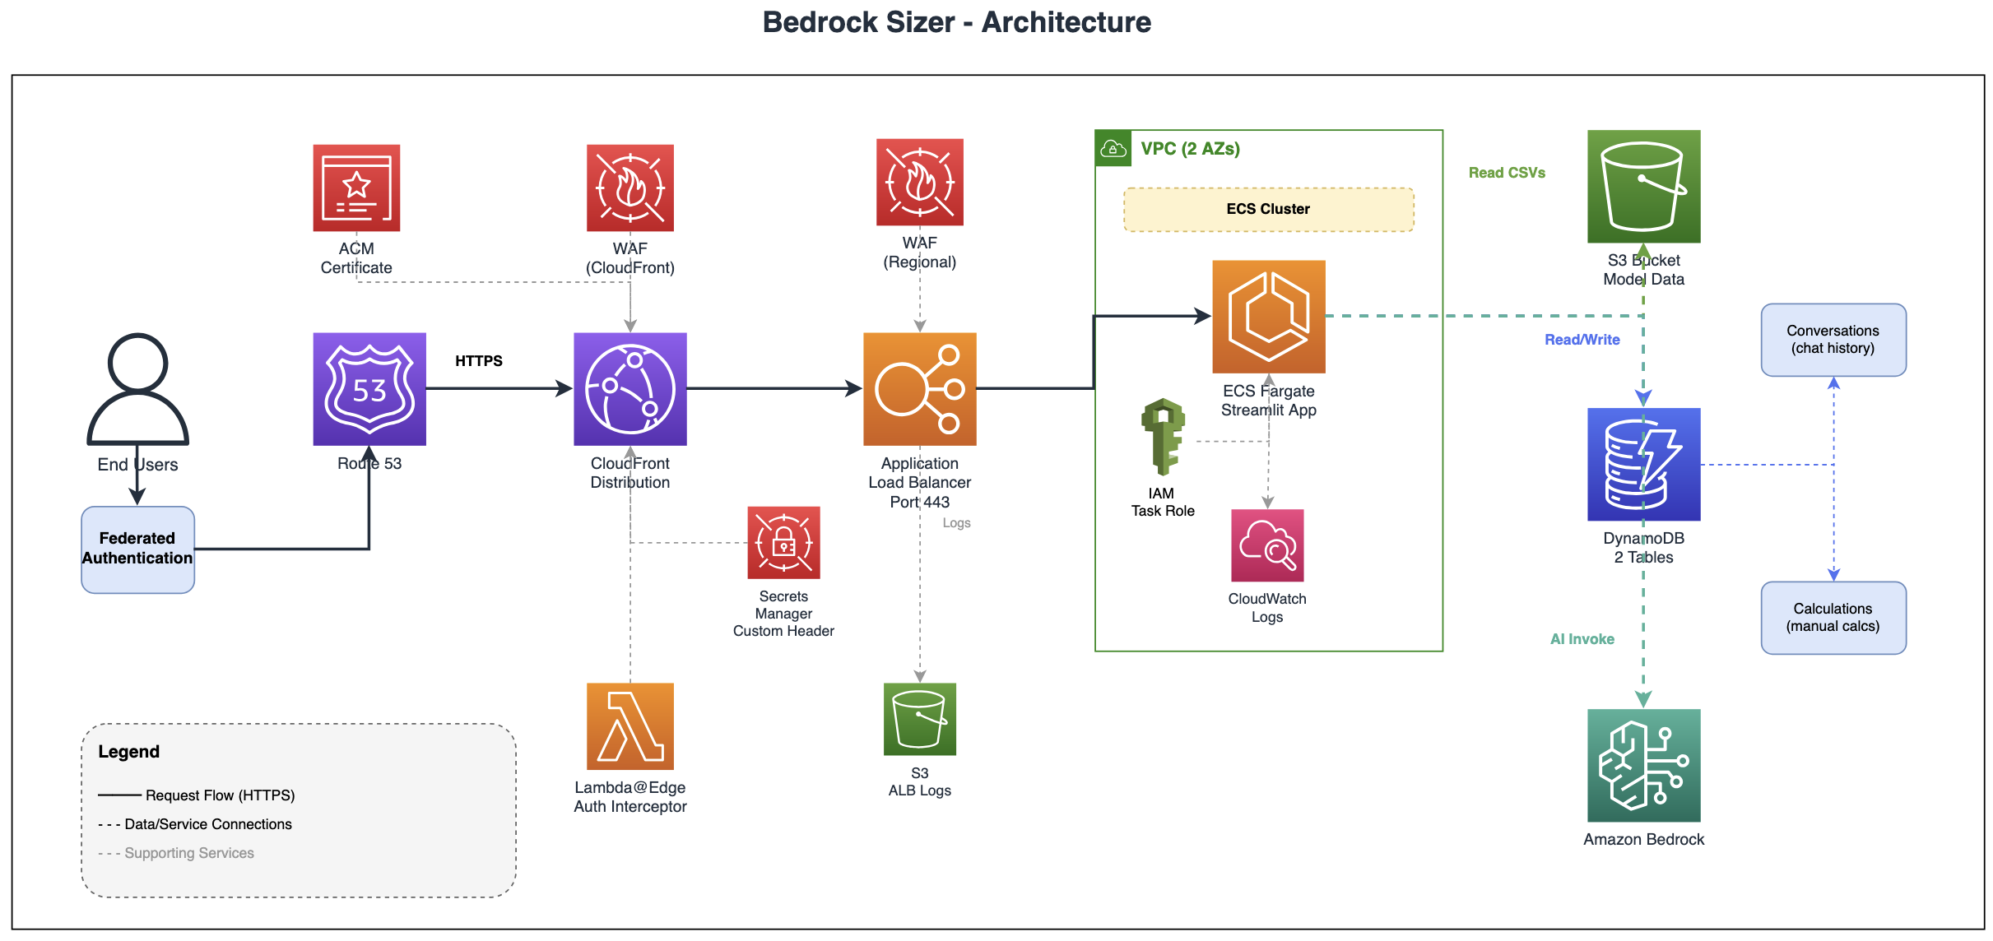Click the CloudWatch Logs icon
Screen dimensions: 1993x941
[1268, 545]
